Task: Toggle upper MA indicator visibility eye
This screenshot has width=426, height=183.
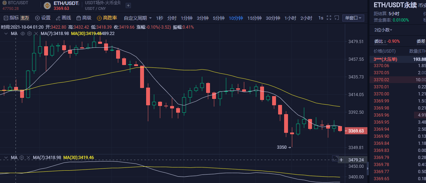Action: [23, 34]
